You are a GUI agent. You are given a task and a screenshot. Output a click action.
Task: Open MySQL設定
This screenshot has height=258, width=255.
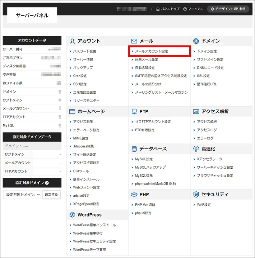tap(144, 159)
